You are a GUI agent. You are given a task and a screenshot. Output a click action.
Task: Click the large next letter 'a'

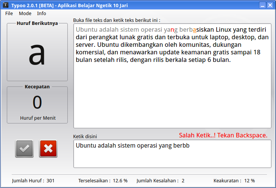coord(37,55)
